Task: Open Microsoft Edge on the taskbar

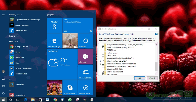Action: (25, 100)
